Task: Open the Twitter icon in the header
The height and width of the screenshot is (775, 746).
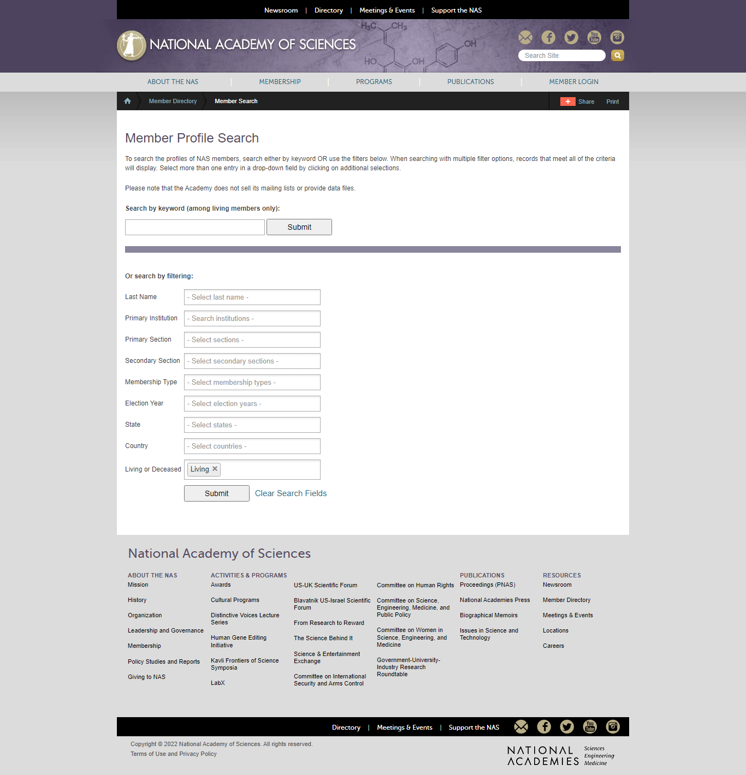Action: (571, 37)
